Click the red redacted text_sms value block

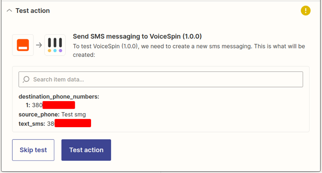[x=73, y=123]
